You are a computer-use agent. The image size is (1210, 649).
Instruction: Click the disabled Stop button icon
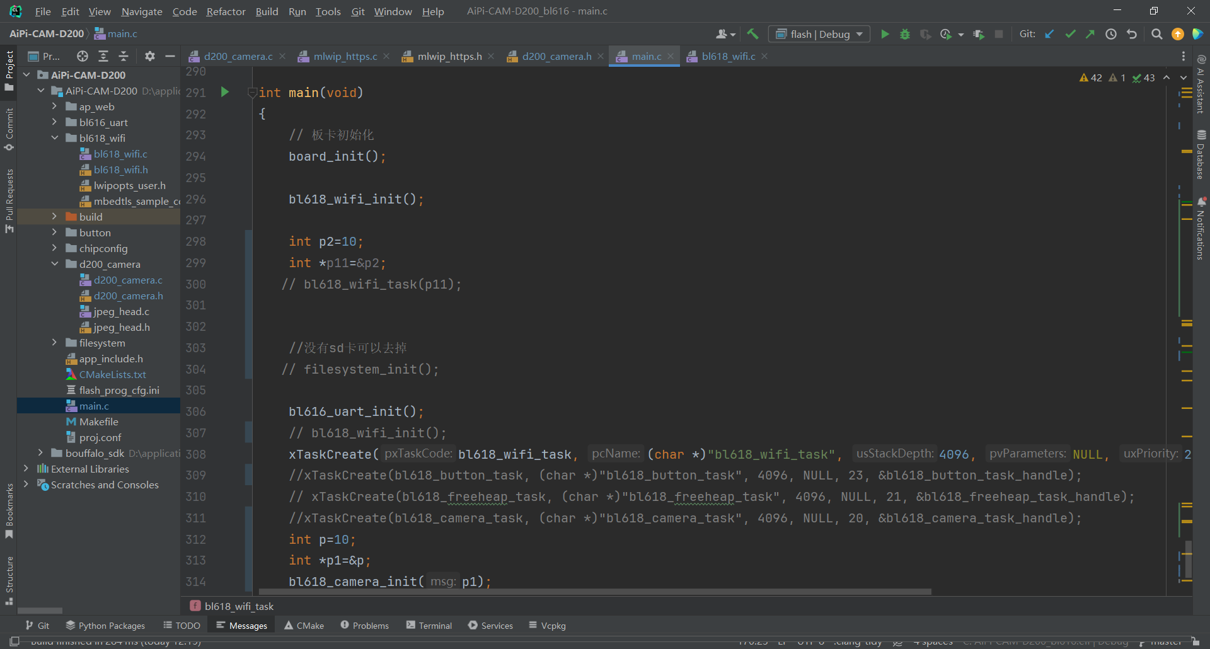pyautogui.click(x=999, y=34)
